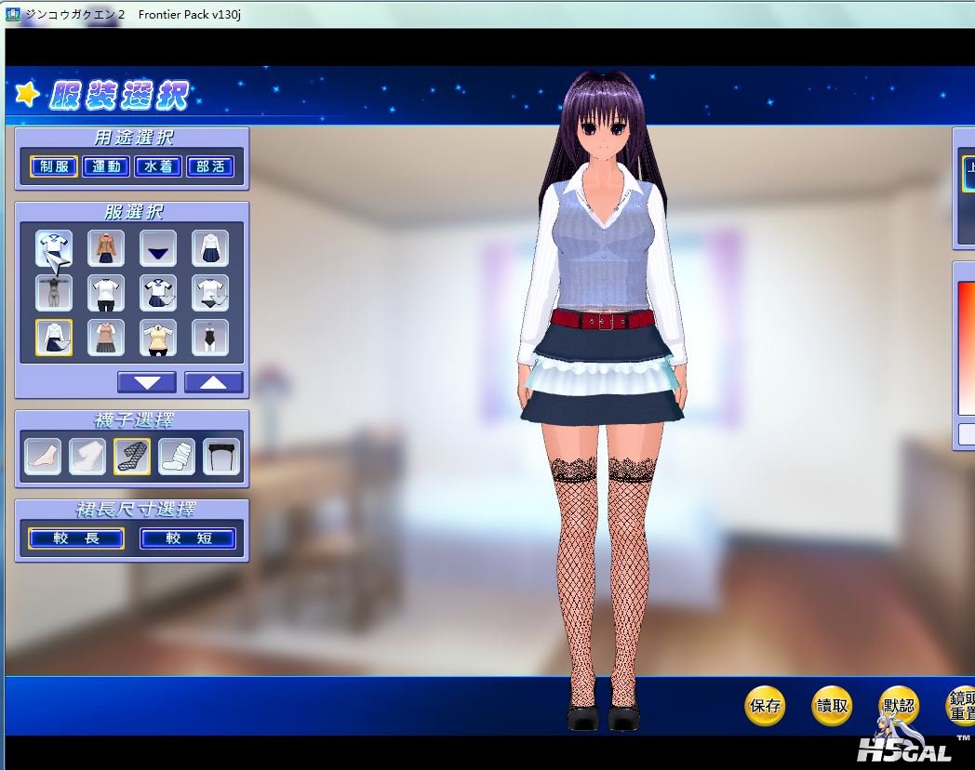Choose the brown blazer outfit icon
The width and height of the screenshot is (975, 770).
click(x=106, y=248)
